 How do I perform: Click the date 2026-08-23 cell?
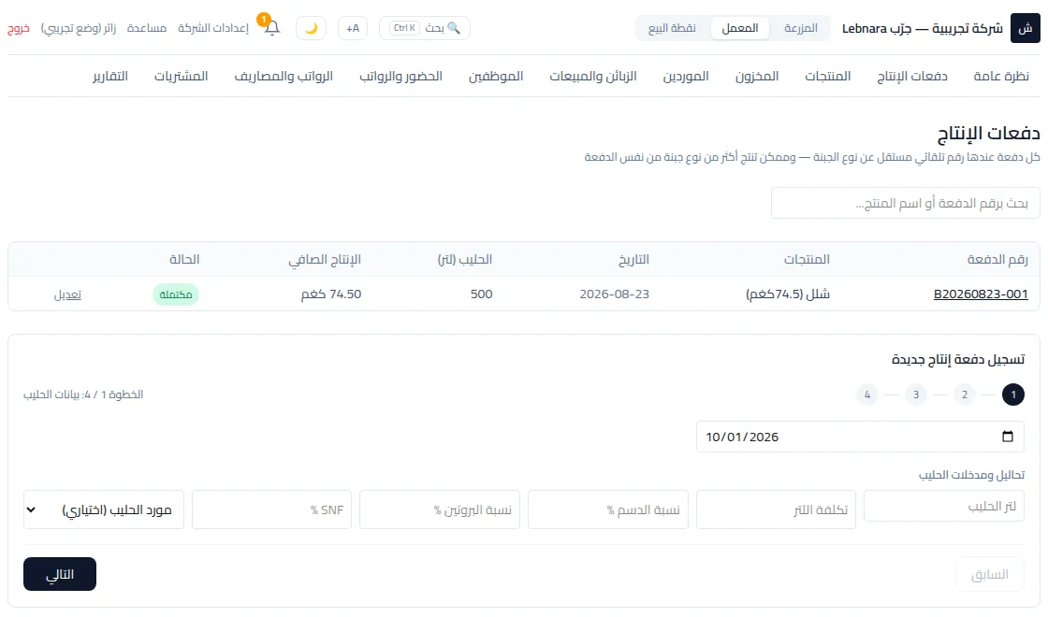coord(614,294)
